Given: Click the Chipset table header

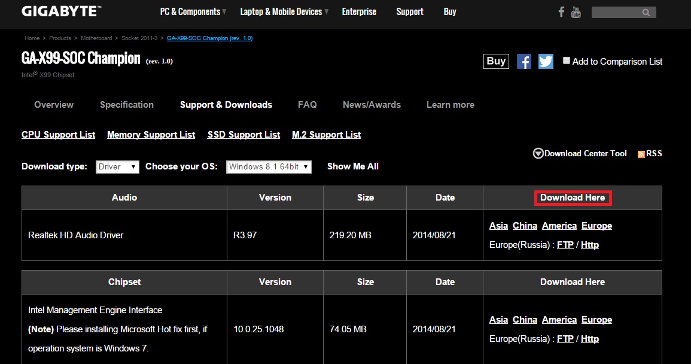Looking at the screenshot, I should pyautogui.click(x=124, y=282).
